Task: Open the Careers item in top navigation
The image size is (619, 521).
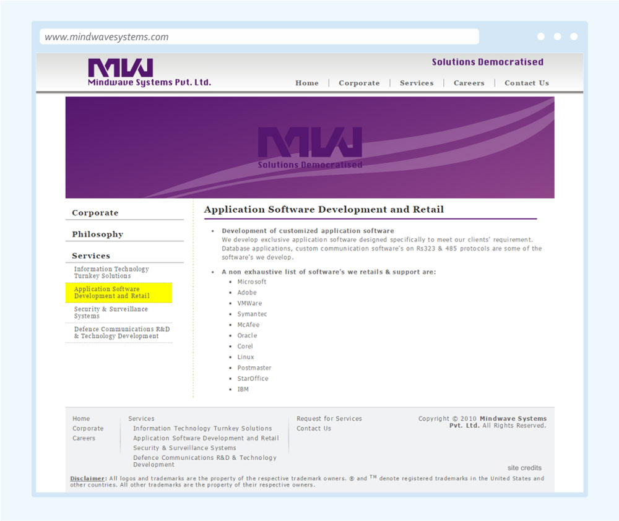Action: 469,83
